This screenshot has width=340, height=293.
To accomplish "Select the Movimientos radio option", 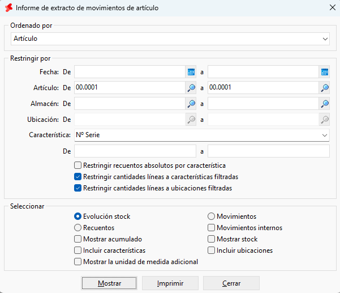I will (211, 216).
